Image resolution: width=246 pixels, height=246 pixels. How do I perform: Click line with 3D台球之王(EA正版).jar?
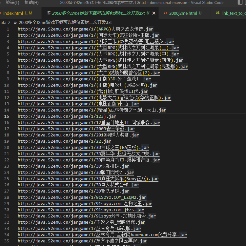[83, 148]
